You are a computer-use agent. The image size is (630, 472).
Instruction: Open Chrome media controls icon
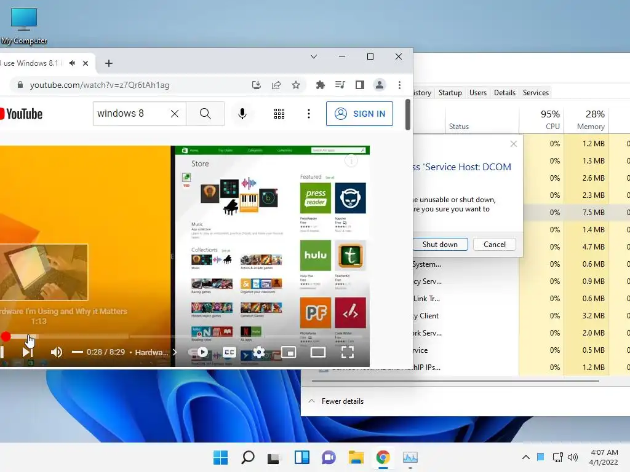pyautogui.click(x=340, y=85)
